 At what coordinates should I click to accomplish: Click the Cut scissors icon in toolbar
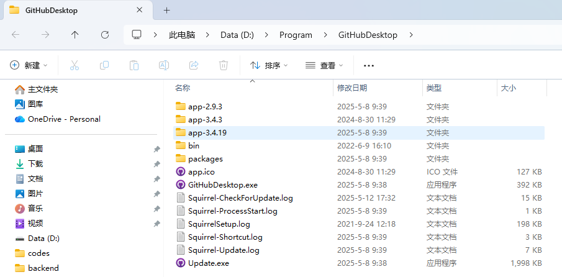(75, 65)
